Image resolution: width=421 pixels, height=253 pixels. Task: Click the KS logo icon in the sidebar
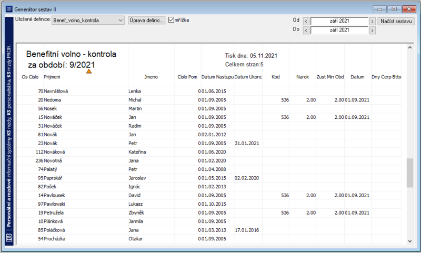click(x=9, y=237)
